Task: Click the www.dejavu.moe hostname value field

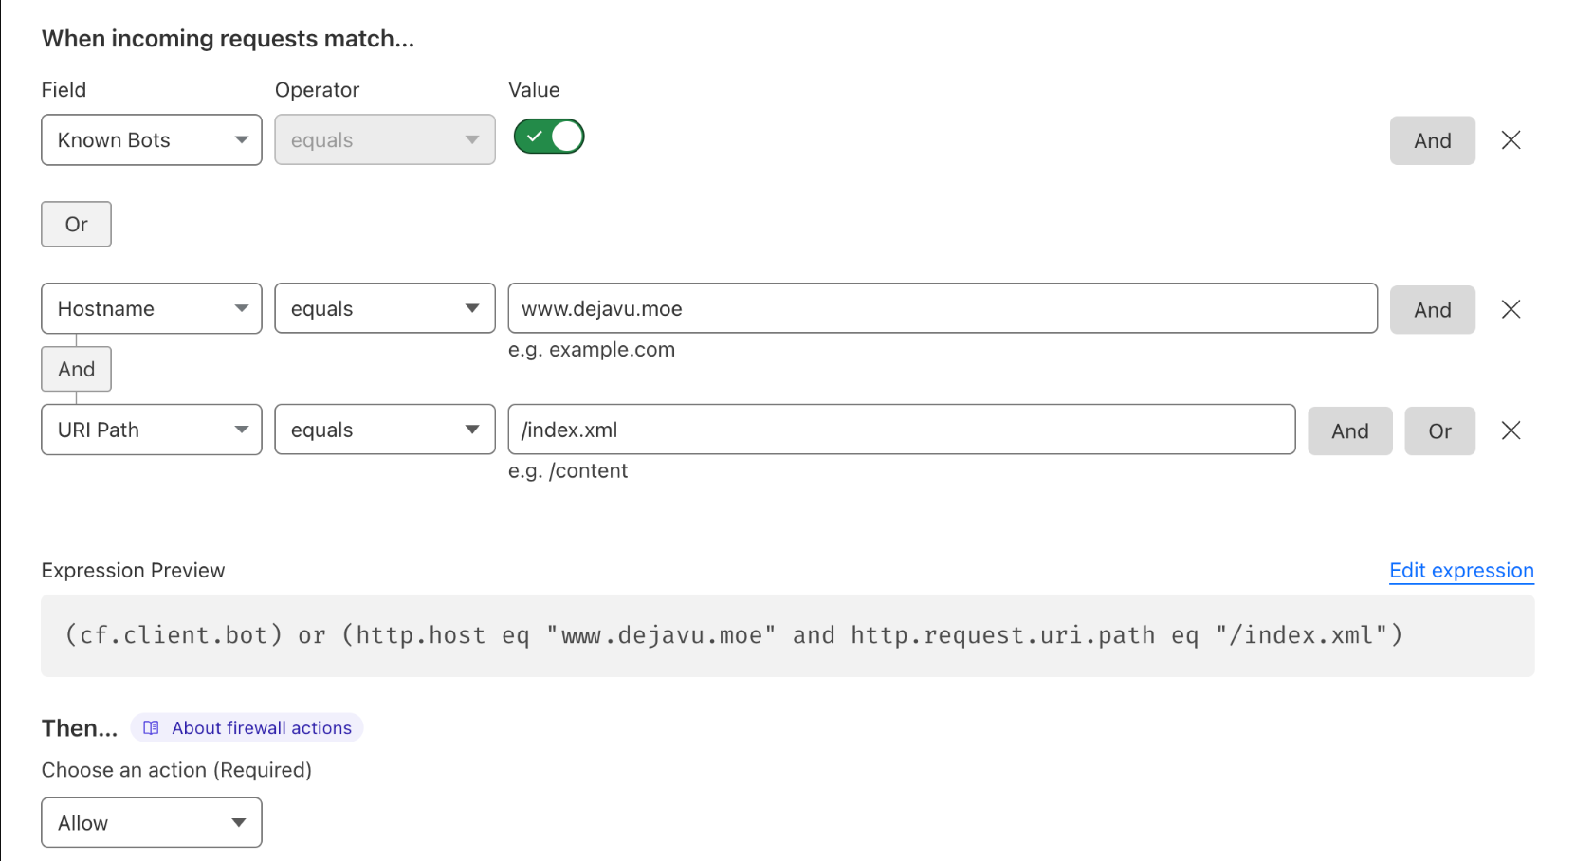Action: click(942, 309)
